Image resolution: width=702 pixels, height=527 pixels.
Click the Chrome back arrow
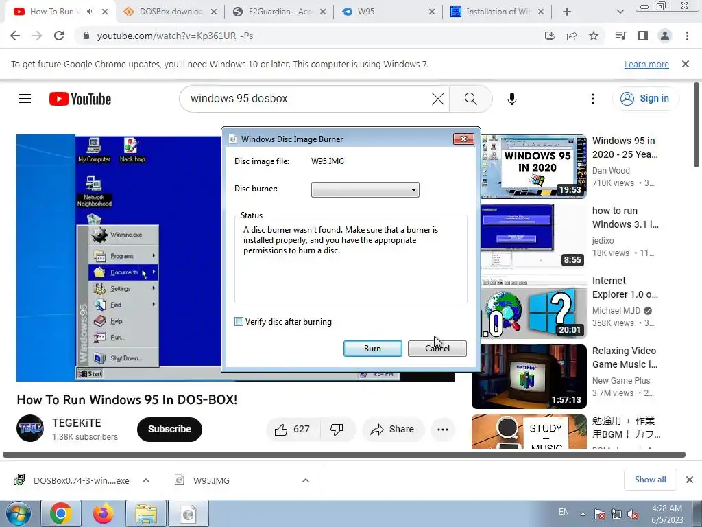pos(15,36)
